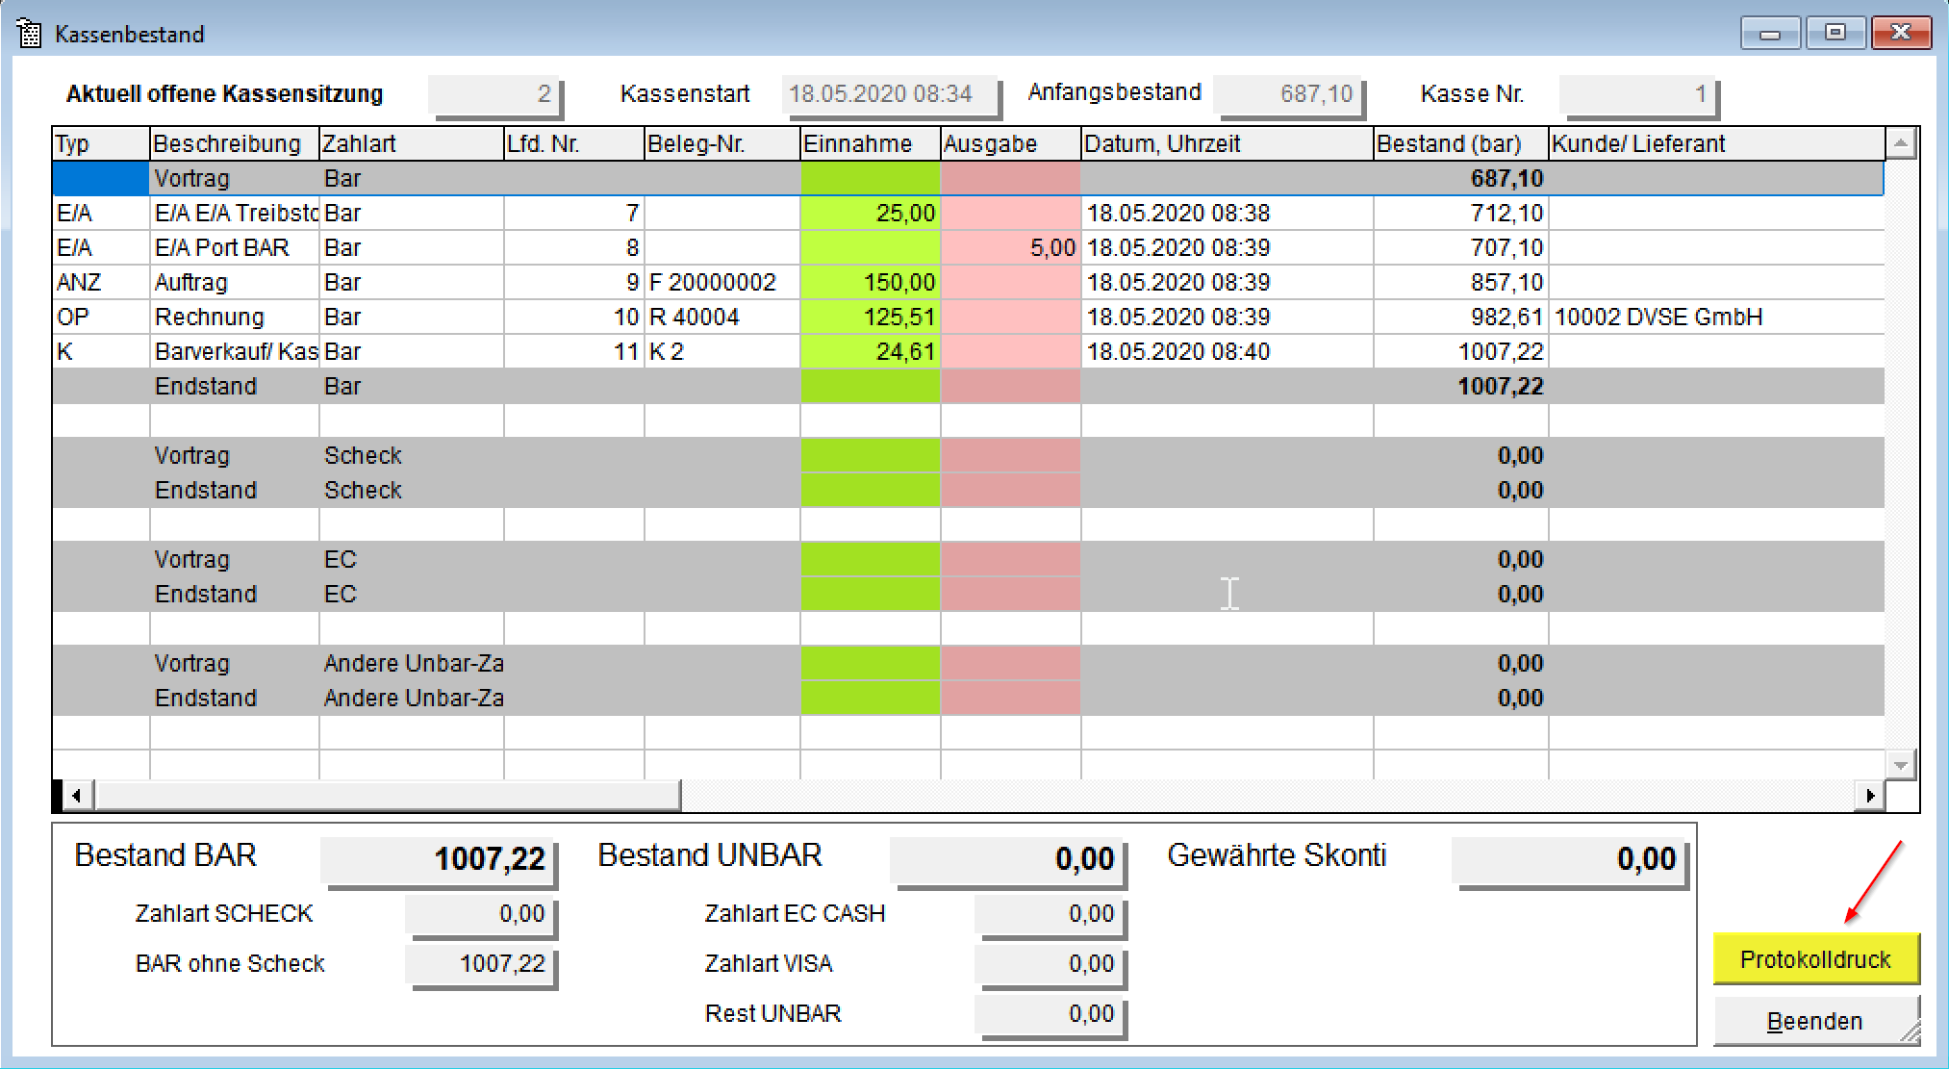This screenshot has width=1949, height=1069.
Task: Click the Kassenstart date field
Action: (x=890, y=94)
